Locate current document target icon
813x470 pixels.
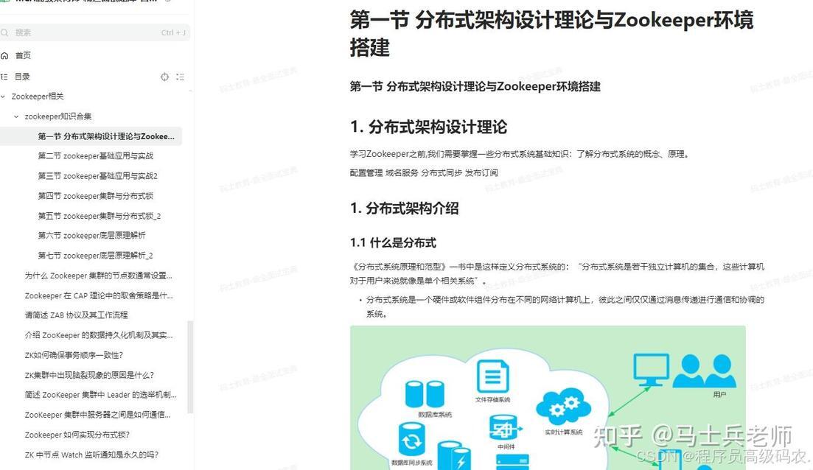164,77
